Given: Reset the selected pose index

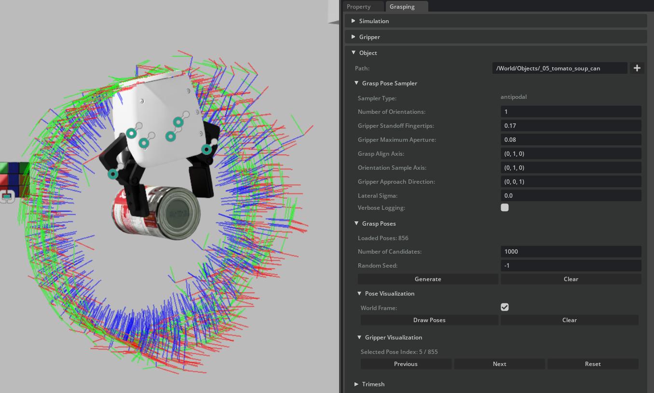Looking at the screenshot, I should [x=593, y=364].
